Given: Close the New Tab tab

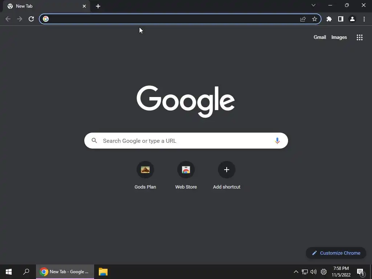Looking at the screenshot, I should click(x=84, y=6).
